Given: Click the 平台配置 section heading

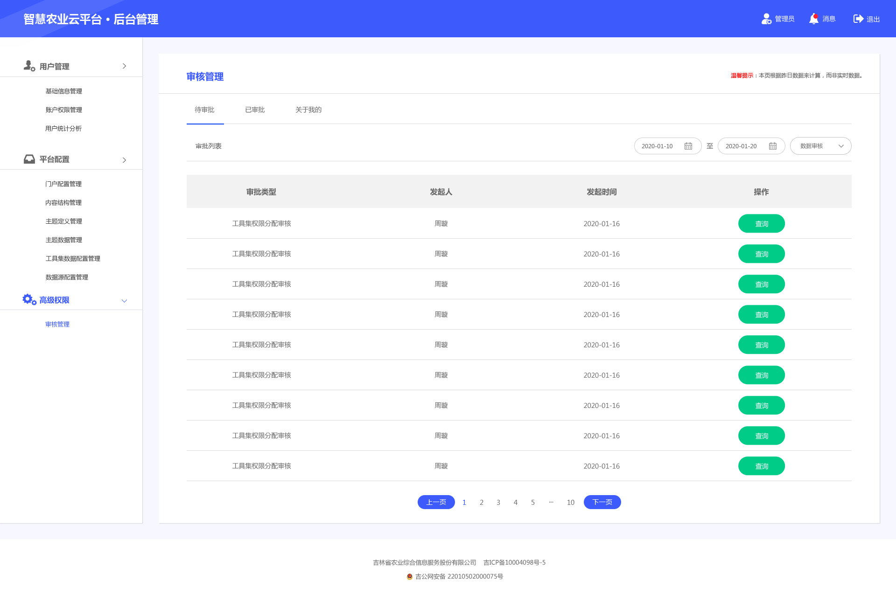Looking at the screenshot, I should pyautogui.click(x=55, y=159).
